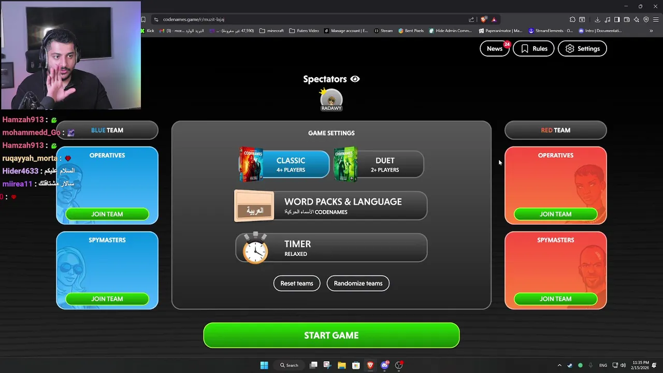Click the ENG language indicator
Viewport: 663px width, 373px height.
pyautogui.click(x=603, y=365)
